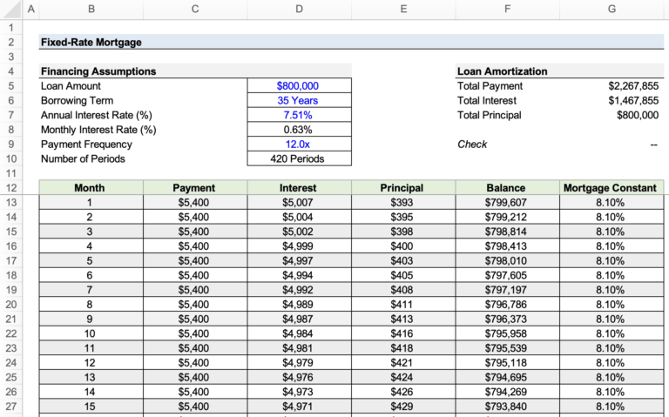Select the Month cell showing 15

click(91, 407)
